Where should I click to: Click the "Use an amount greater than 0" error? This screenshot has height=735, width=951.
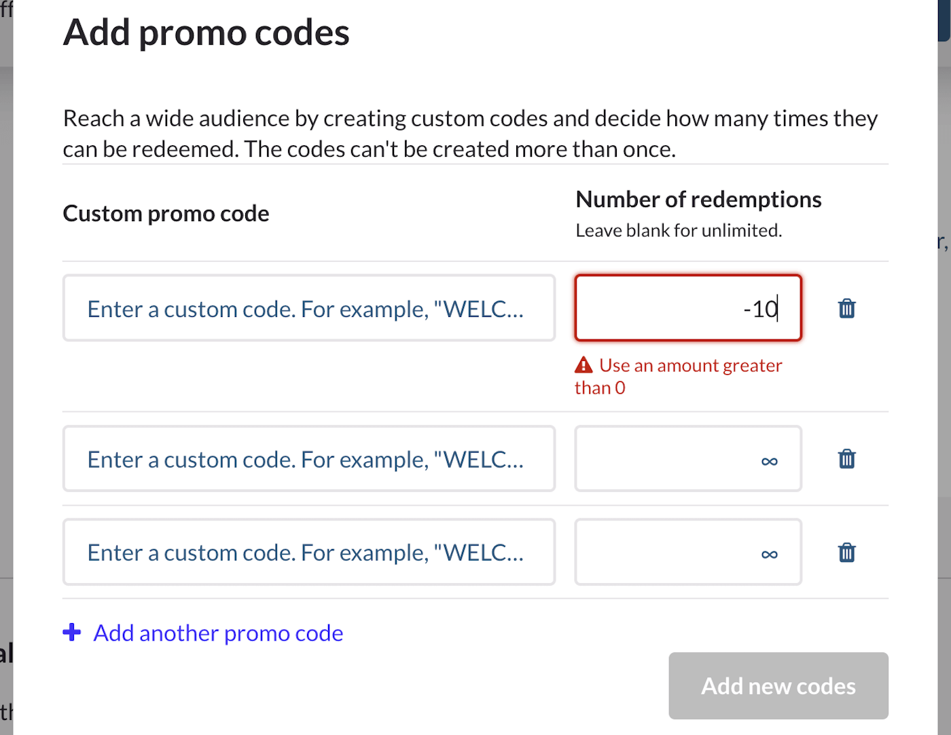pyautogui.click(x=690, y=366)
